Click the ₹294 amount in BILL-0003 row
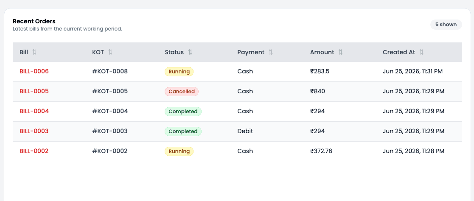This screenshot has height=201, width=474. (x=317, y=131)
